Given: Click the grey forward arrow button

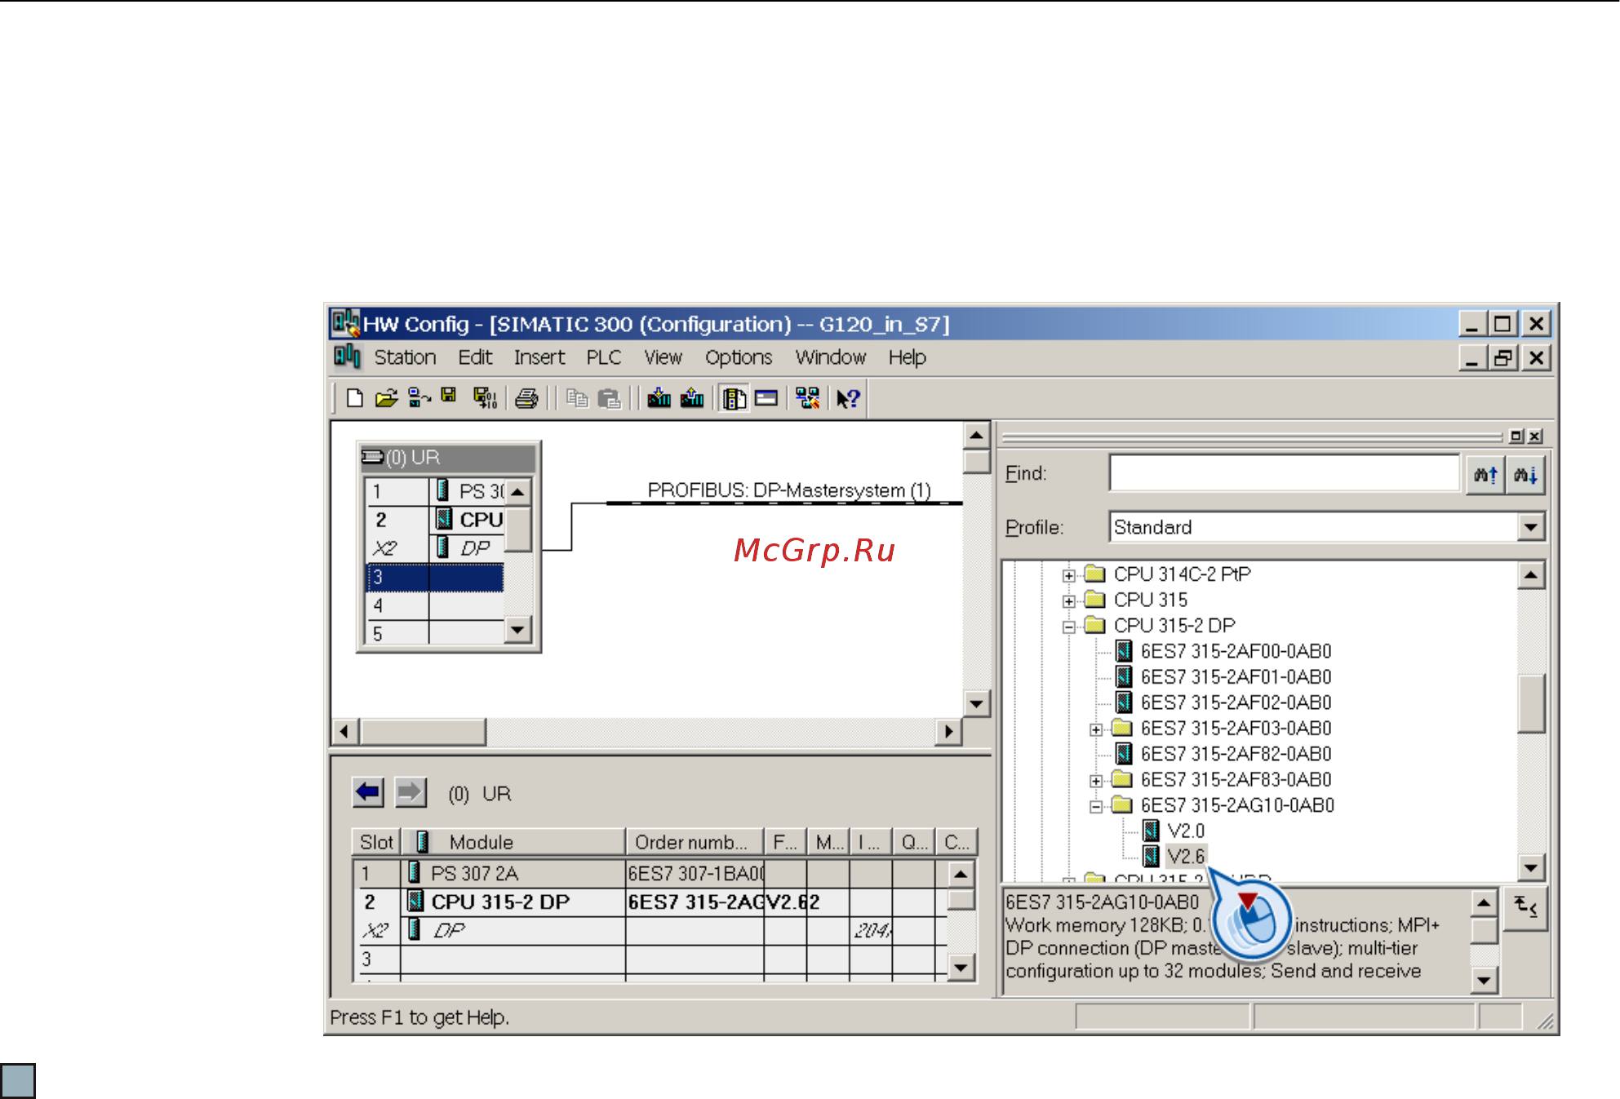Looking at the screenshot, I should pos(411,792).
